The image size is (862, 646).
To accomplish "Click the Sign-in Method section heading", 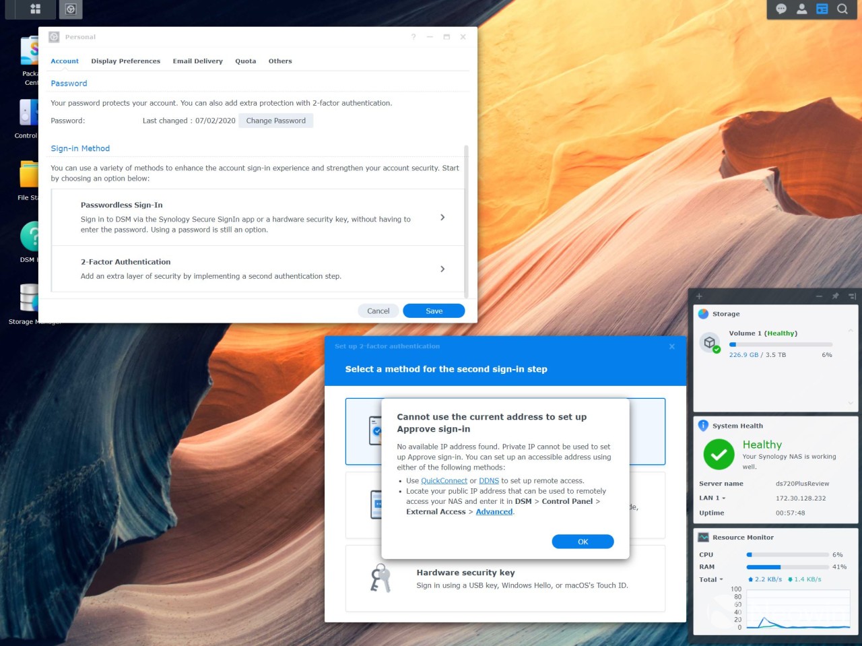I will (x=80, y=148).
